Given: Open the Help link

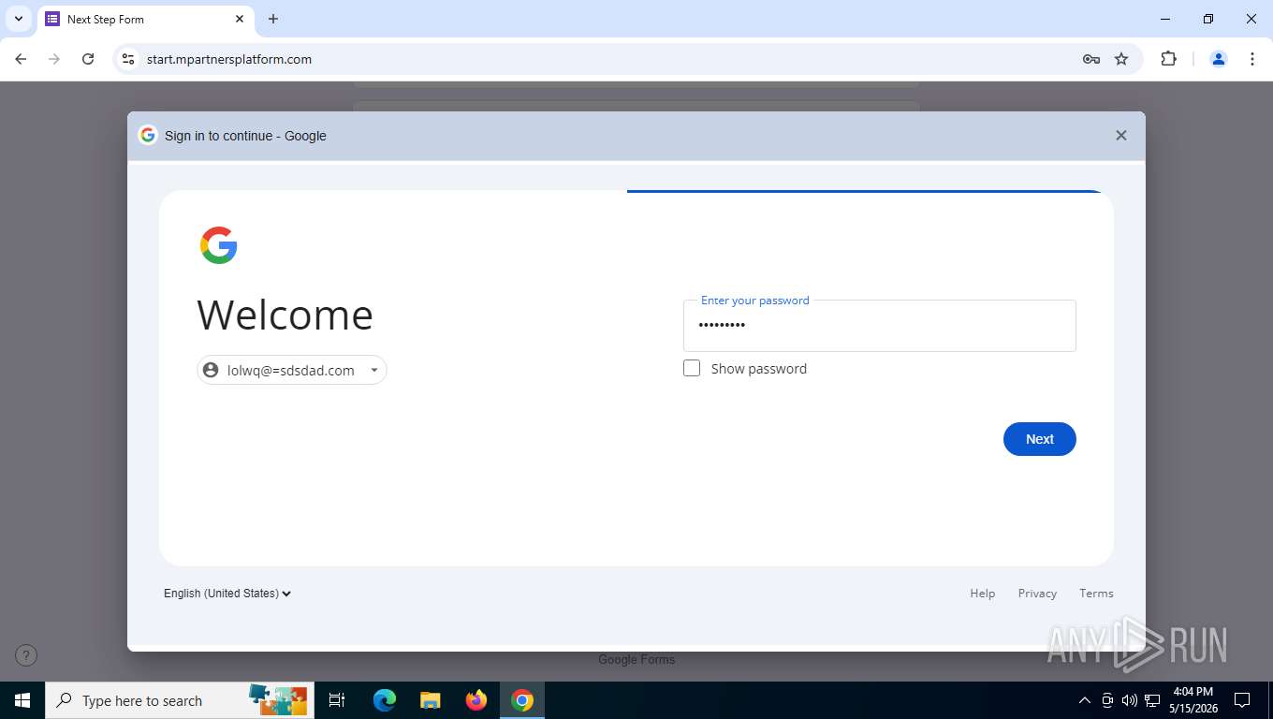Looking at the screenshot, I should (x=982, y=593).
